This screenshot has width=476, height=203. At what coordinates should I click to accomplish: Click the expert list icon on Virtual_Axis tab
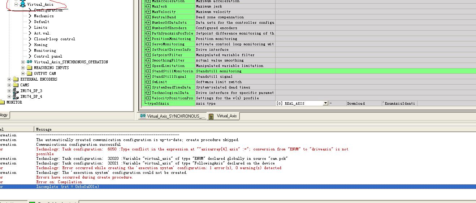tap(211, 116)
